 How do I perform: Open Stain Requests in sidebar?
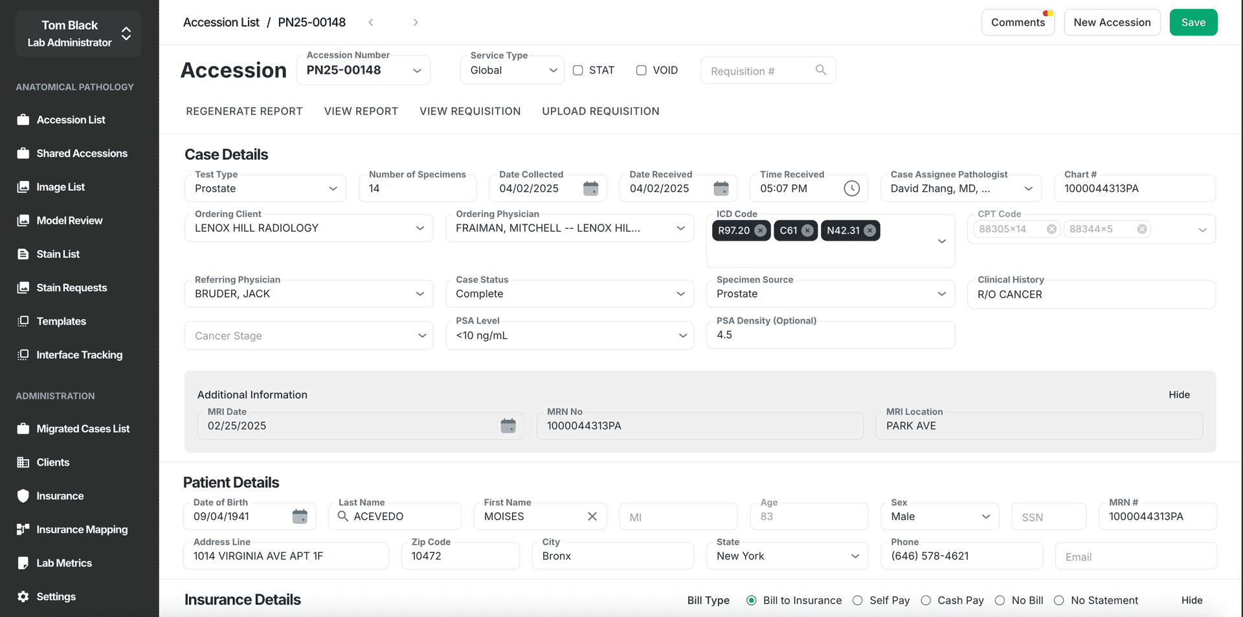tap(71, 288)
